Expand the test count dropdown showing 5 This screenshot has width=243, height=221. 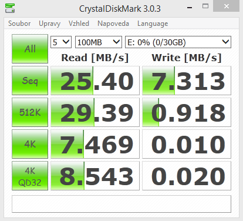tap(61, 42)
